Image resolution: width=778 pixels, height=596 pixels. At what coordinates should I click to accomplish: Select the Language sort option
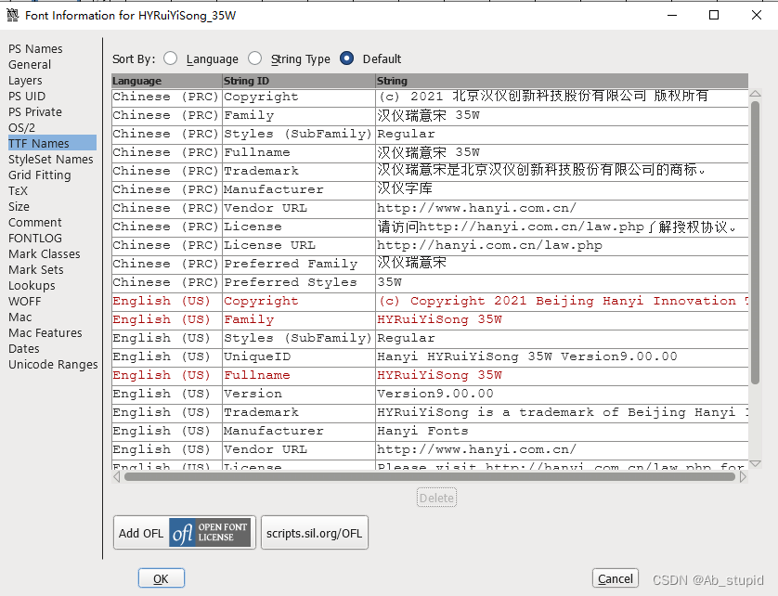170,58
